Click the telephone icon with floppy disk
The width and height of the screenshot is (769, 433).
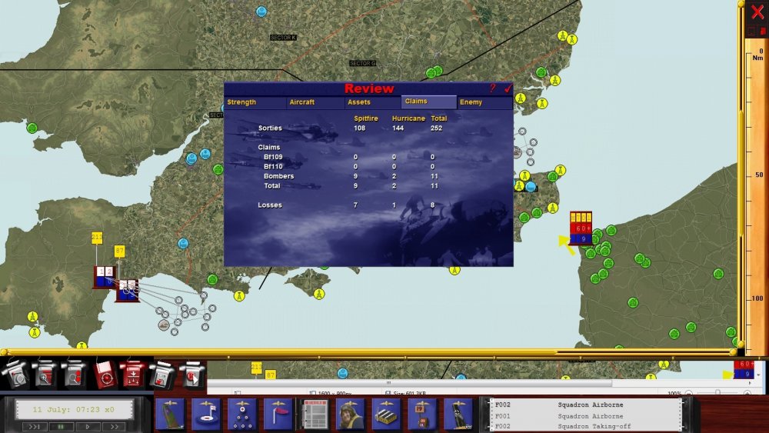click(161, 375)
